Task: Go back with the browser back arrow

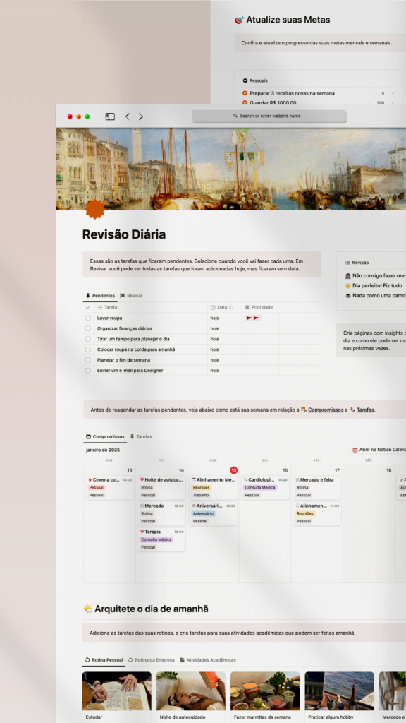Action: pos(128,116)
